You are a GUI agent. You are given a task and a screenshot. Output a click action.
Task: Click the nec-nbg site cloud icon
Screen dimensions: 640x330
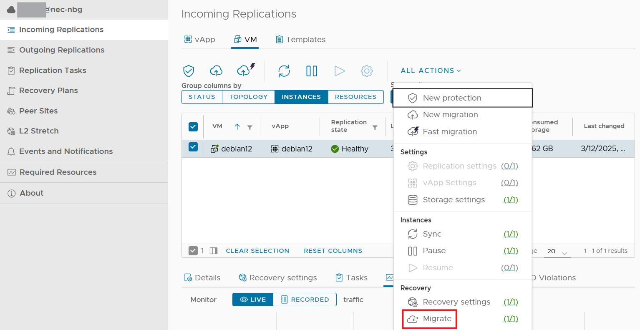[x=11, y=10]
